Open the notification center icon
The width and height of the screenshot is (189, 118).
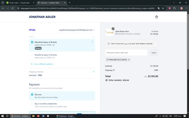(x=185, y=116)
